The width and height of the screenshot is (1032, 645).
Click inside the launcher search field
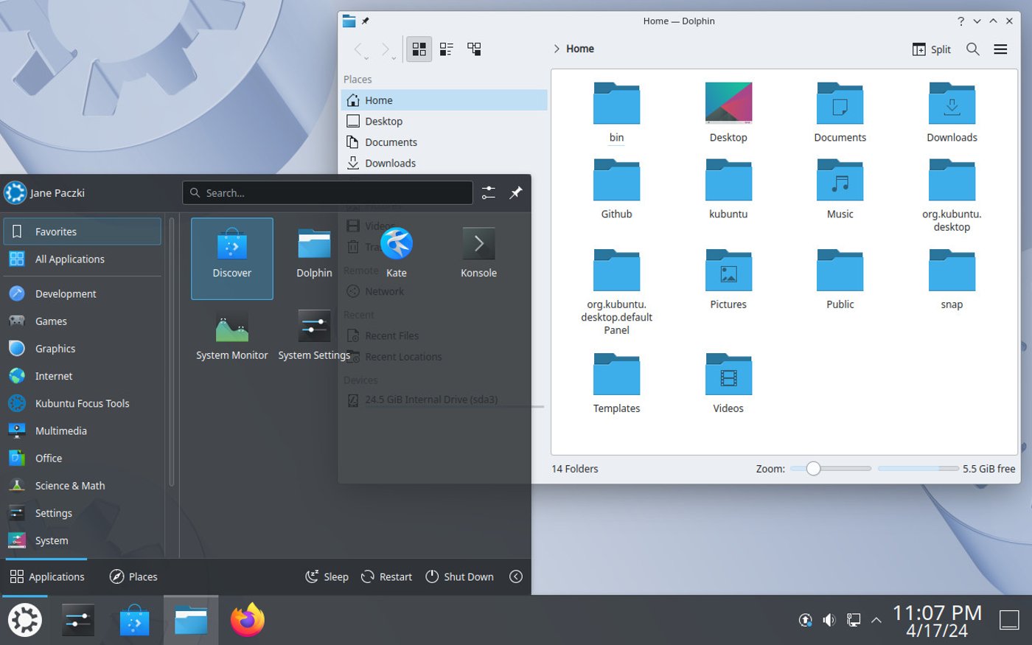tap(327, 192)
